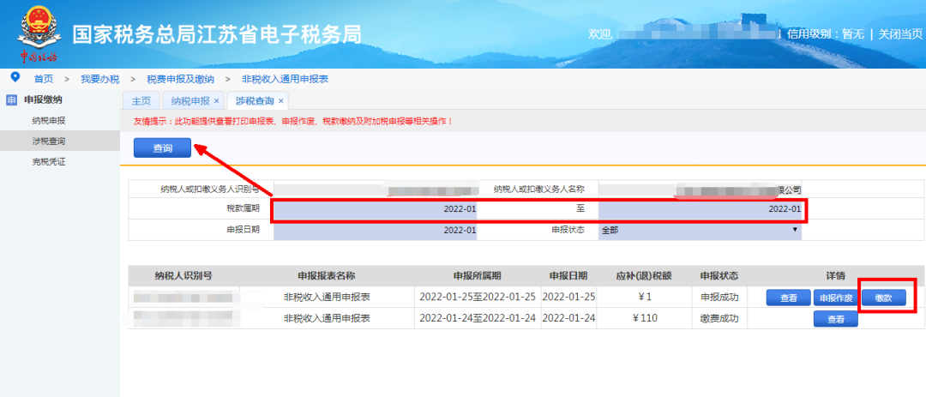Viewport: 926px width, 397px height.
Task: Click the national tax emblem logo
Action: pos(38,31)
